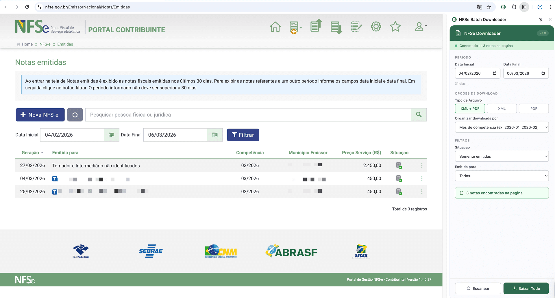
Task: Click the green document icon for the 2.450,00 note
Action: coord(399,165)
